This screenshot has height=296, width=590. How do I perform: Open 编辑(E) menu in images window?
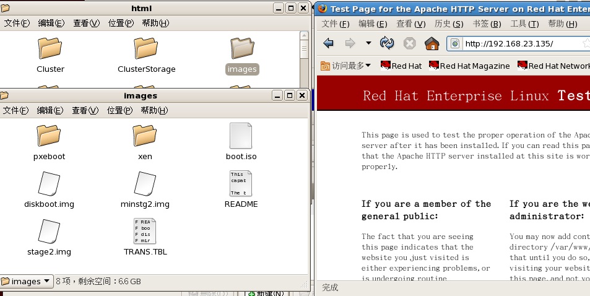pyautogui.click(x=50, y=110)
